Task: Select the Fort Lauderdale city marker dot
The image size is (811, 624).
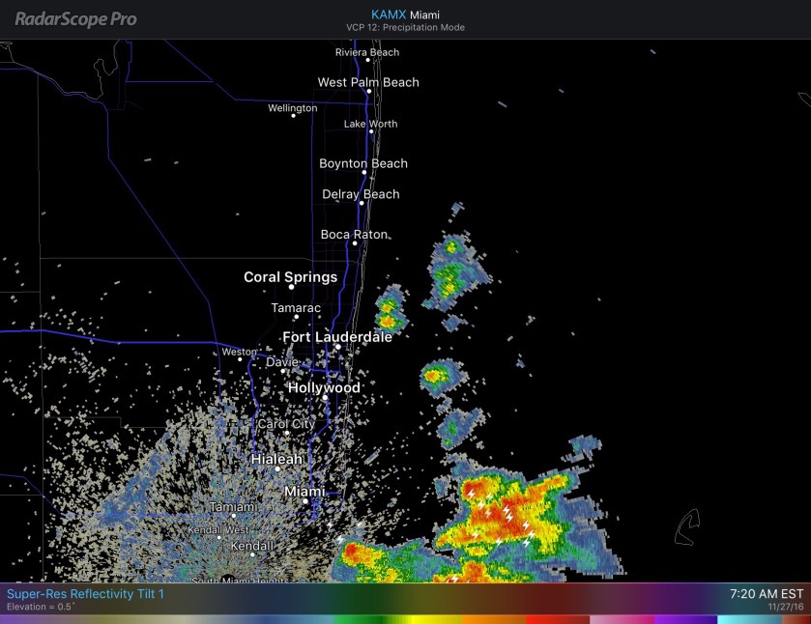Action: [337, 347]
